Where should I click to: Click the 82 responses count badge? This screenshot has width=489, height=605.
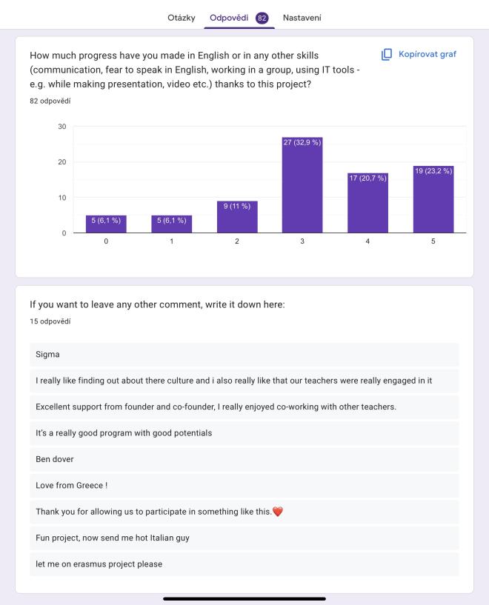pos(262,18)
